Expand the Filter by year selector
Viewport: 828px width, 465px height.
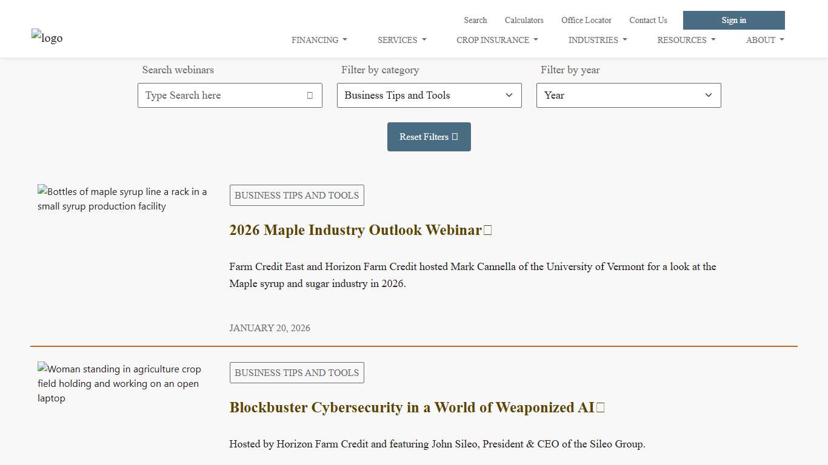click(x=628, y=95)
